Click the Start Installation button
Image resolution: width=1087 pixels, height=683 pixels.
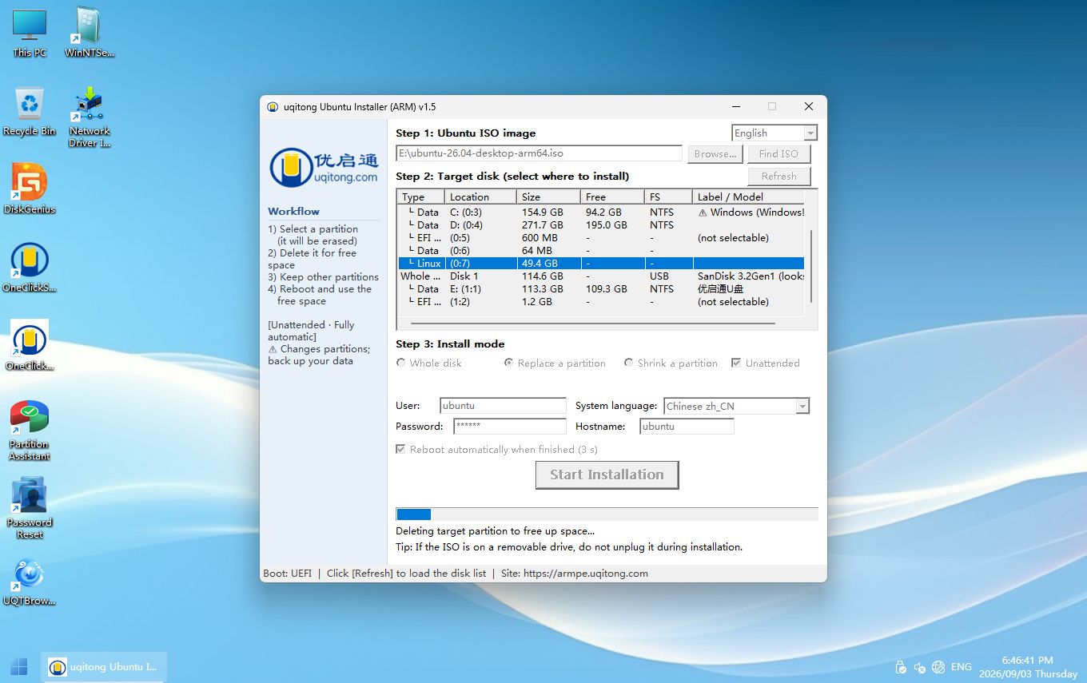[x=607, y=475]
